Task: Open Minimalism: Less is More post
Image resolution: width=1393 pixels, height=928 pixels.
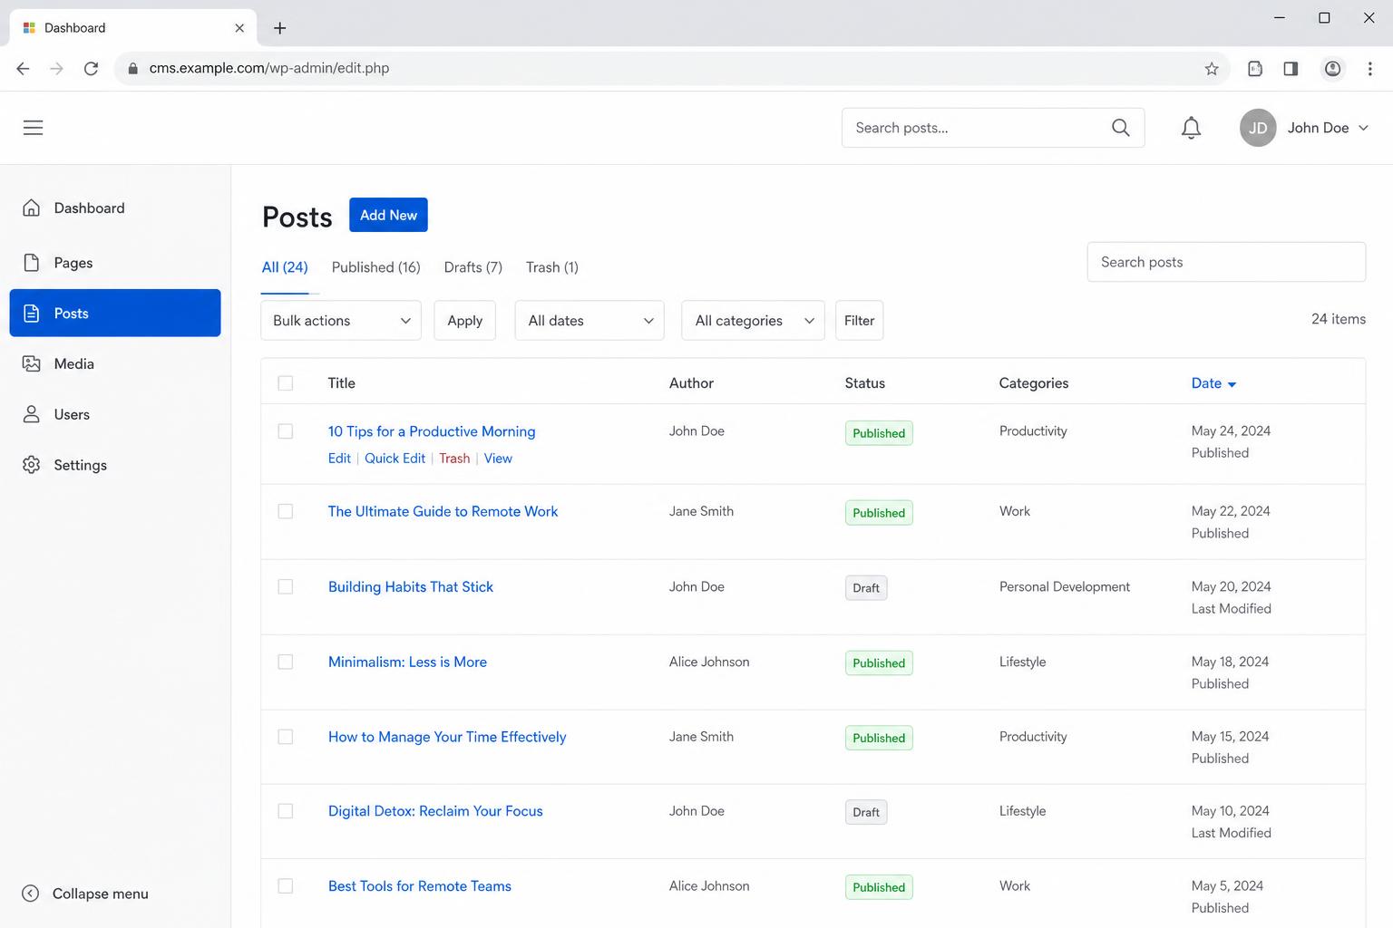Action: (407, 662)
